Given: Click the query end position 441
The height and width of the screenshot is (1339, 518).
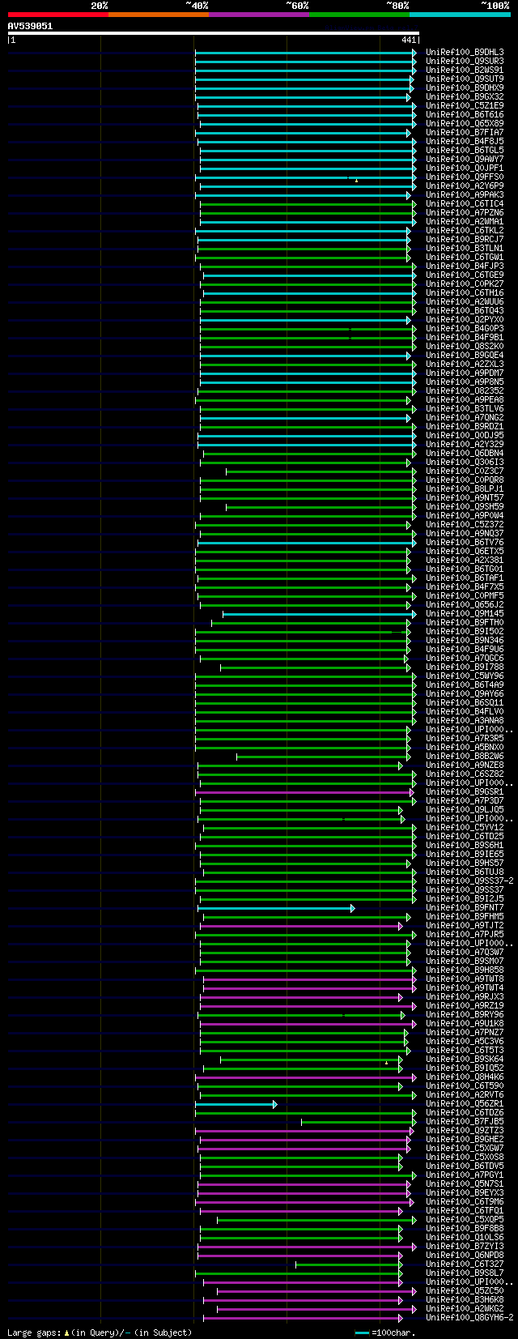Looking at the screenshot, I should 409,40.
